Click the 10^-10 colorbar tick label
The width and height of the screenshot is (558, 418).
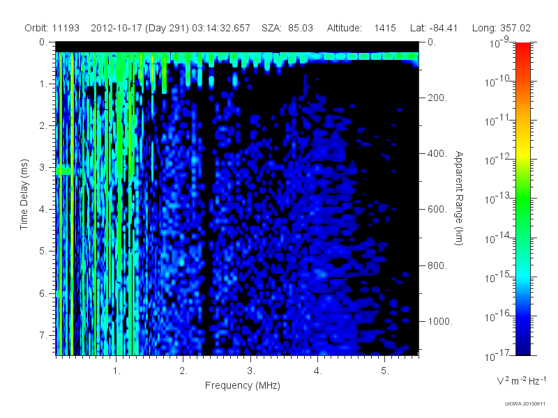[498, 82]
